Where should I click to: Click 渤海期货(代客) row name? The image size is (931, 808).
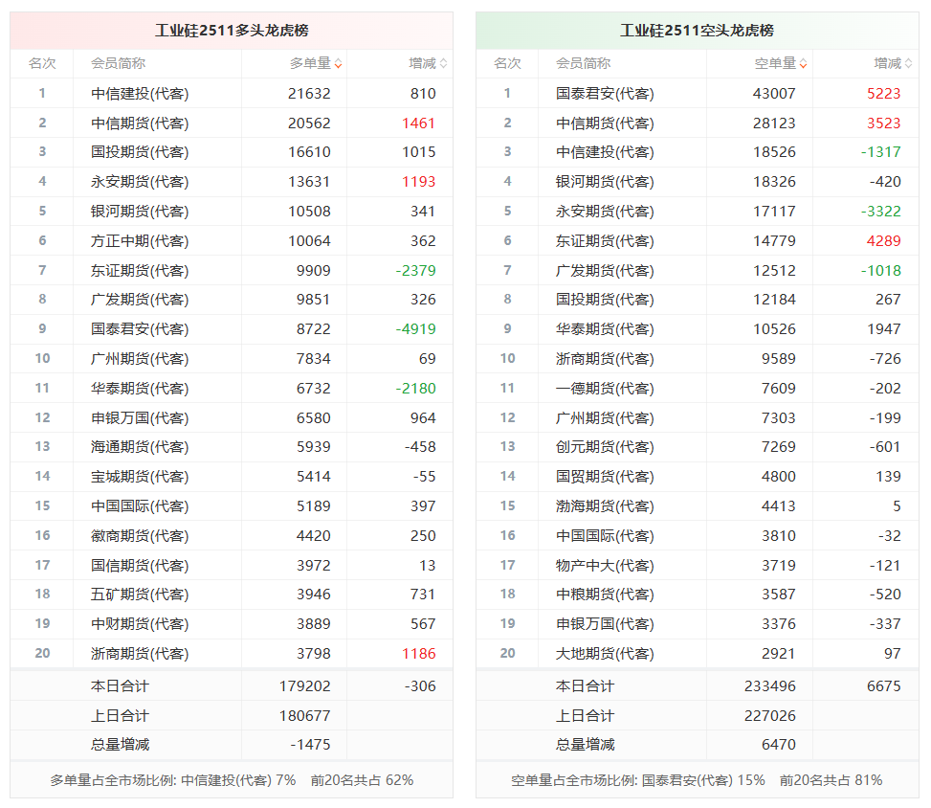(x=605, y=506)
